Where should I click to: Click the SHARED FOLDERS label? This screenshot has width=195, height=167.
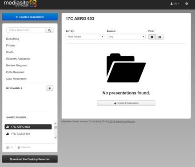click(16, 118)
